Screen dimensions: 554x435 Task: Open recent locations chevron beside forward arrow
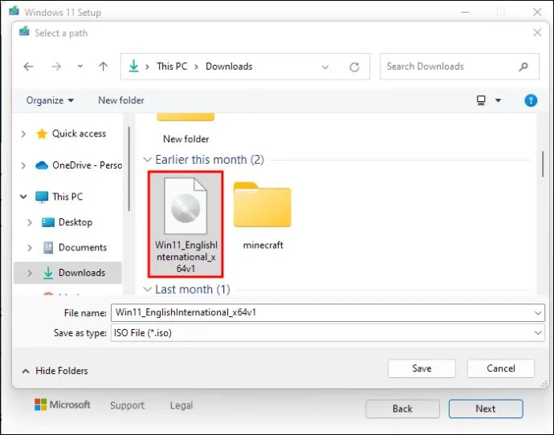[80, 66]
